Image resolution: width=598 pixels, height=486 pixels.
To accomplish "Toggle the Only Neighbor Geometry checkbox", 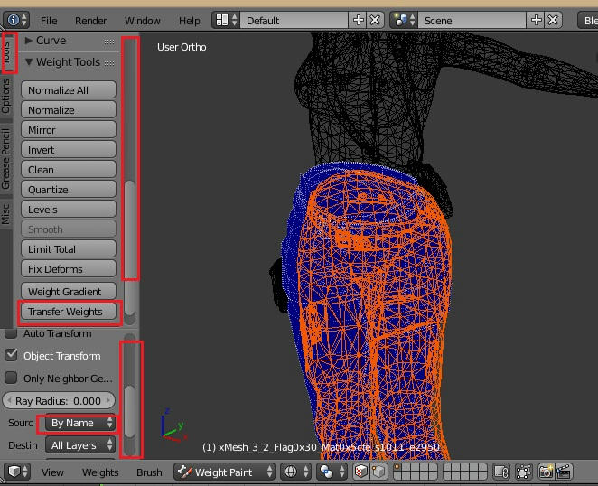I will [12, 378].
